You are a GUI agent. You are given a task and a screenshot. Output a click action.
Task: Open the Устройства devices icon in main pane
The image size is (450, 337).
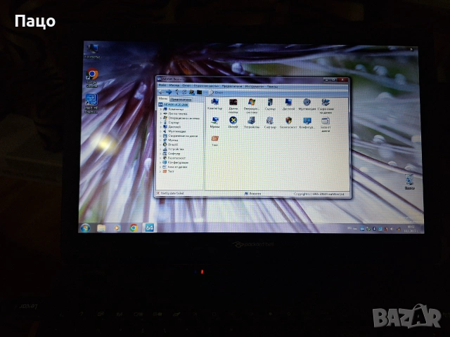pyautogui.click(x=252, y=122)
